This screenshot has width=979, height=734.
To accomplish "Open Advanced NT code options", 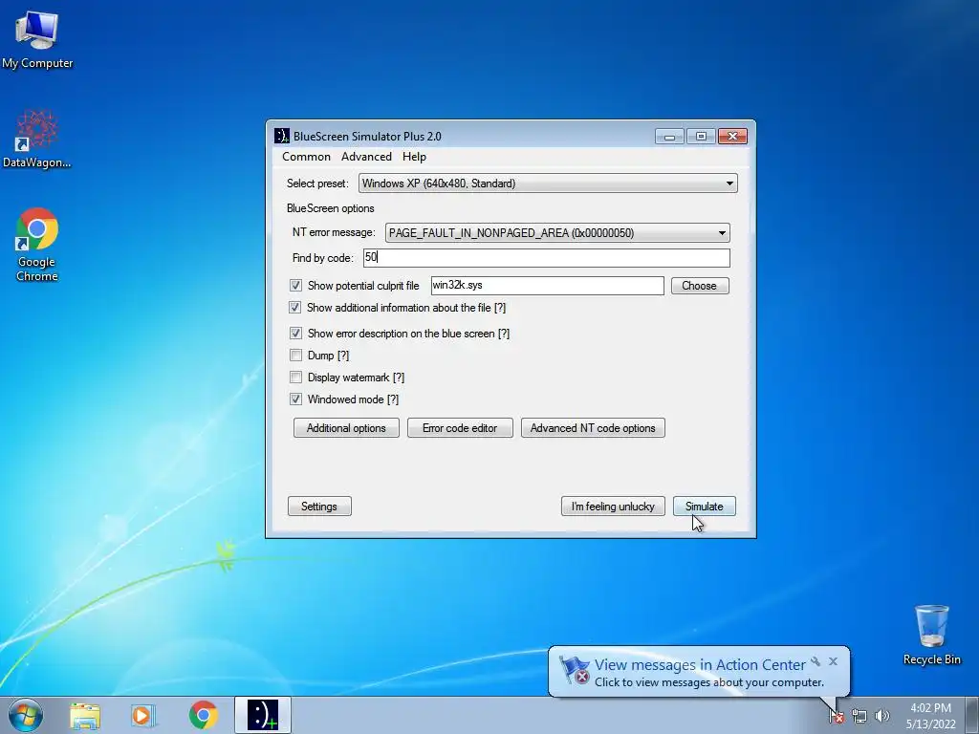I will pos(593,428).
